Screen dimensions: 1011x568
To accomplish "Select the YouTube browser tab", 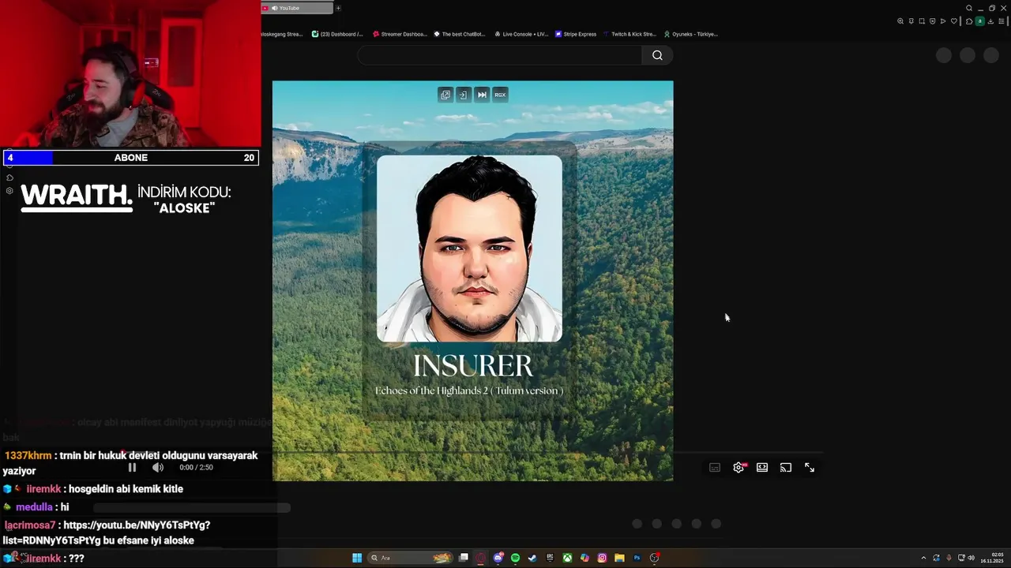I will (297, 8).
